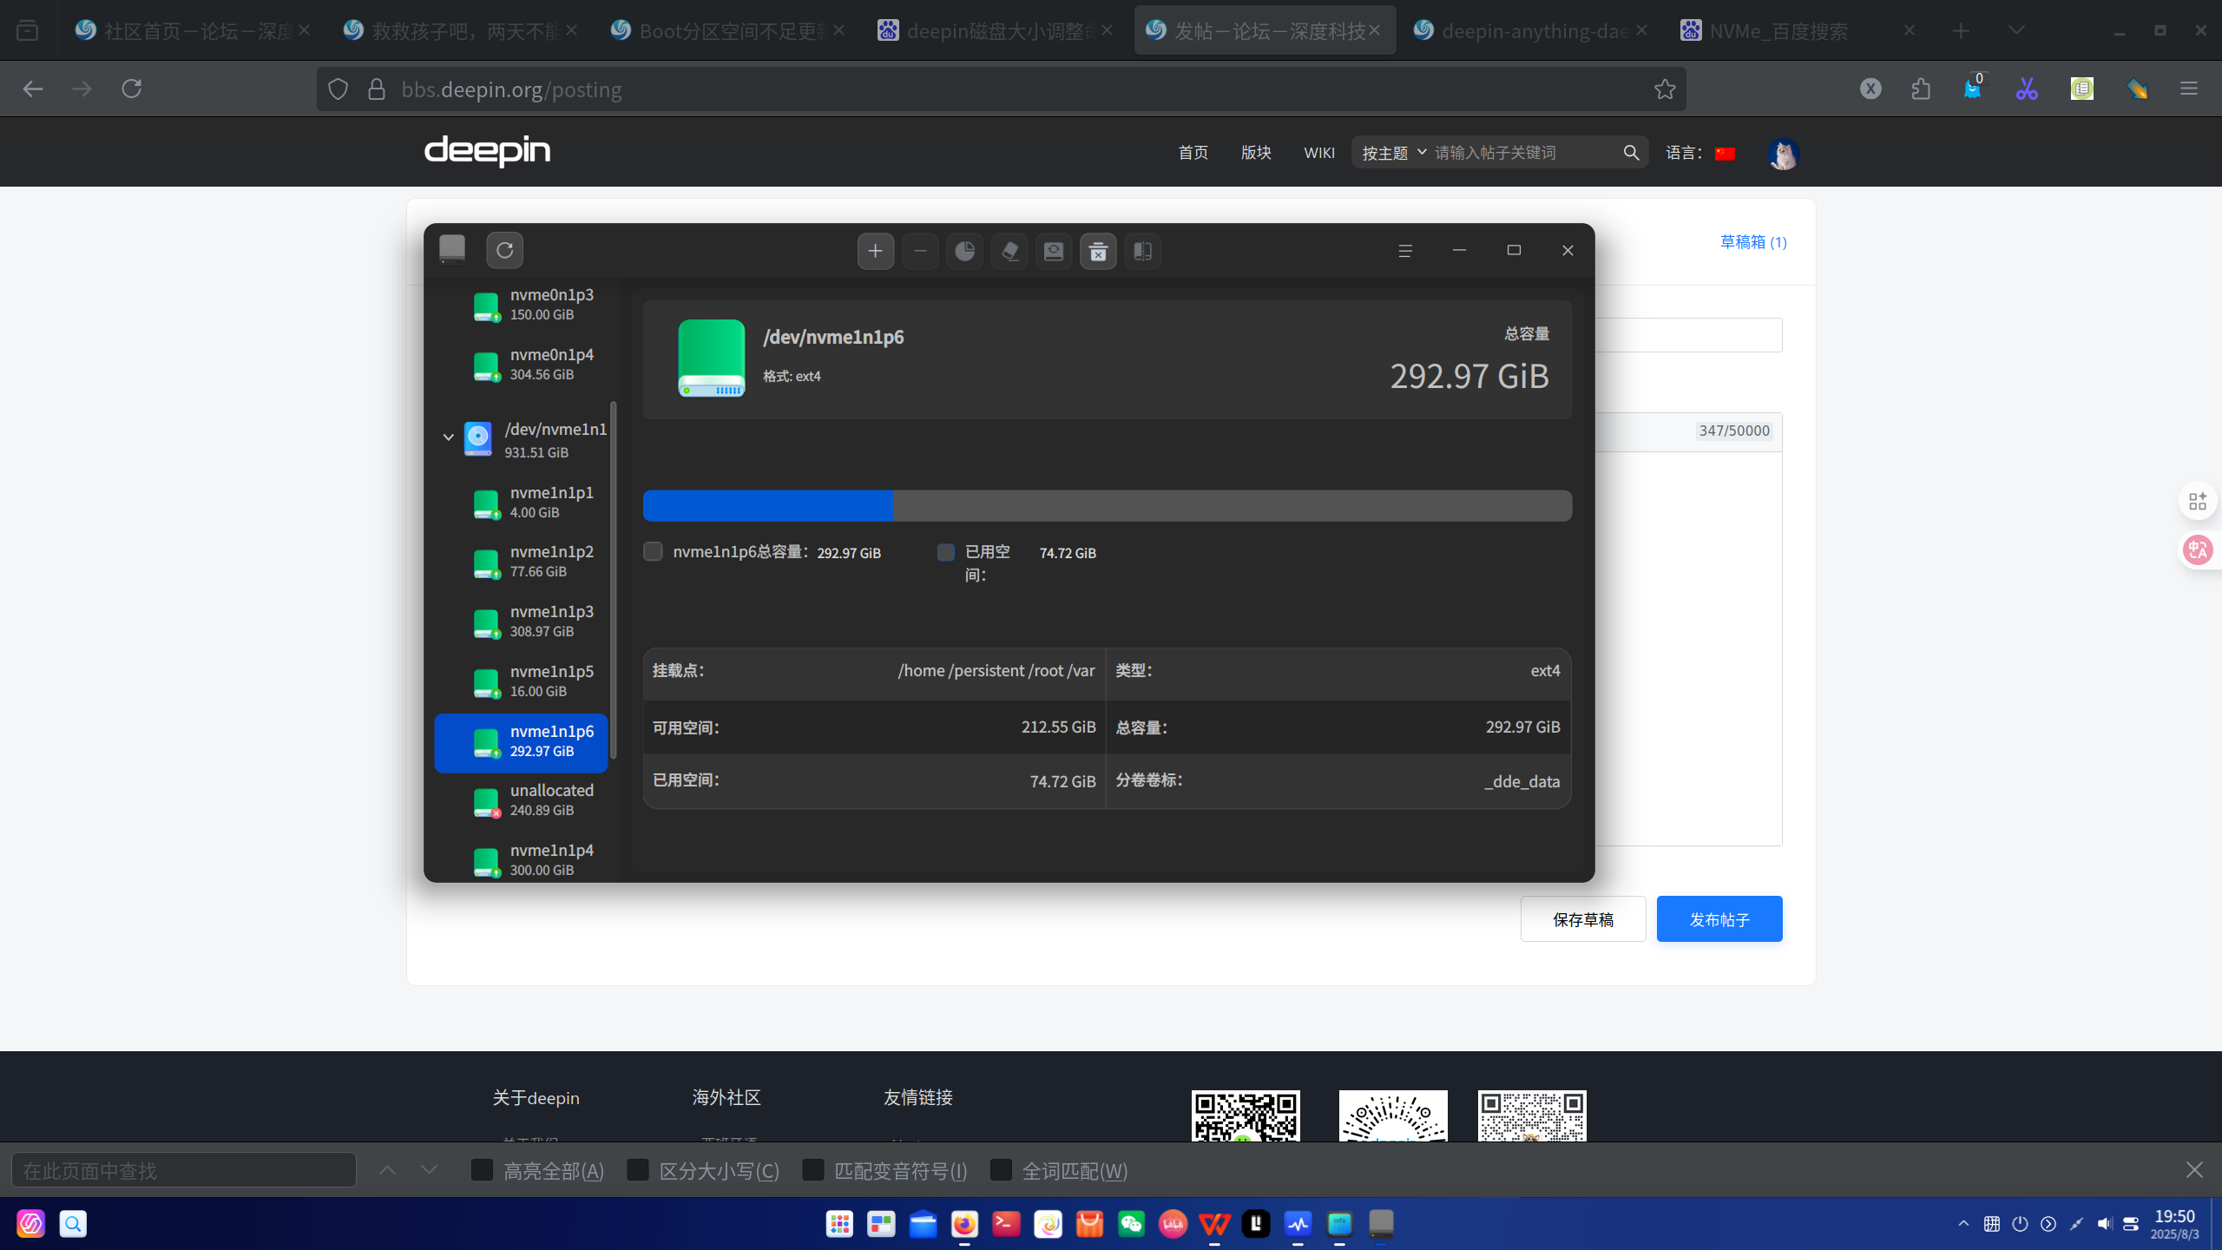Click the 保存草稿 save draft button
The width and height of the screenshot is (2222, 1250).
point(1583,918)
